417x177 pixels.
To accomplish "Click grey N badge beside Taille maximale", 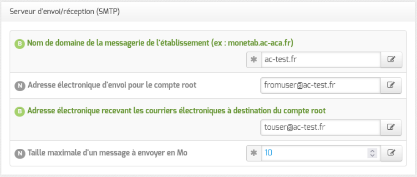I will 20,154.
